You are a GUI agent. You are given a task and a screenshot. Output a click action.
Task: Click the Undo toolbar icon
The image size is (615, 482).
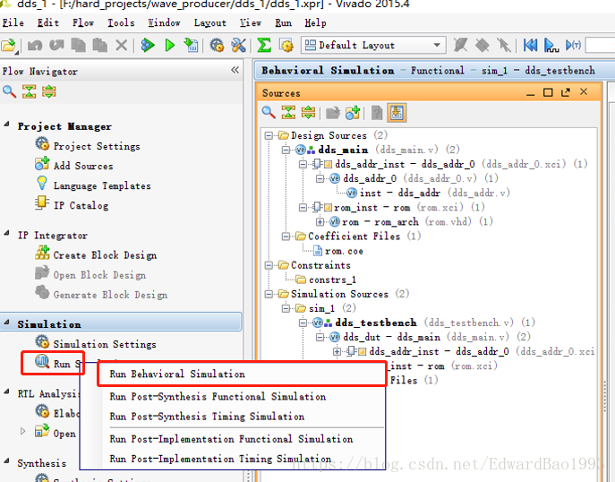click(35, 46)
